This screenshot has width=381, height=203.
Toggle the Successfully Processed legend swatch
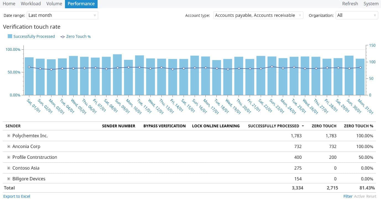[x=10, y=36]
